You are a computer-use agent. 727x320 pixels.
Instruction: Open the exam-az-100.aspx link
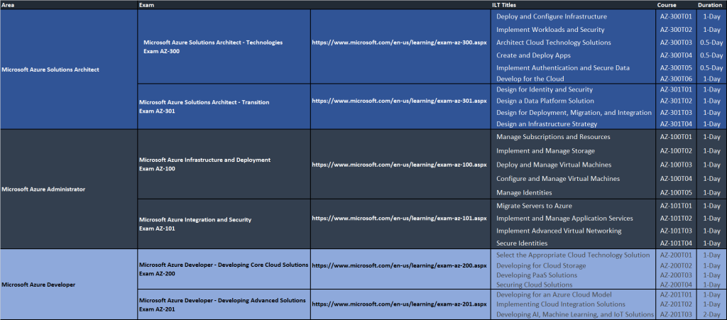(x=399, y=165)
